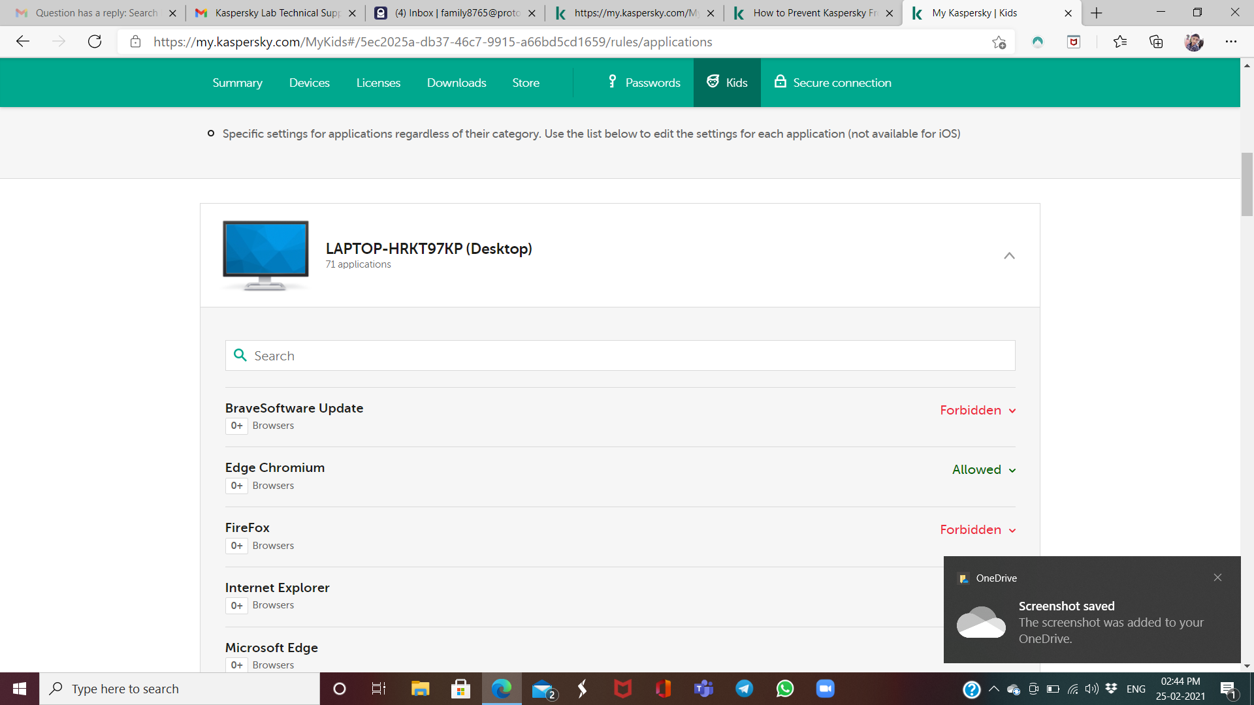Open the Downloads menu item
1254x705 pixels.
click(x=456, y=83)
